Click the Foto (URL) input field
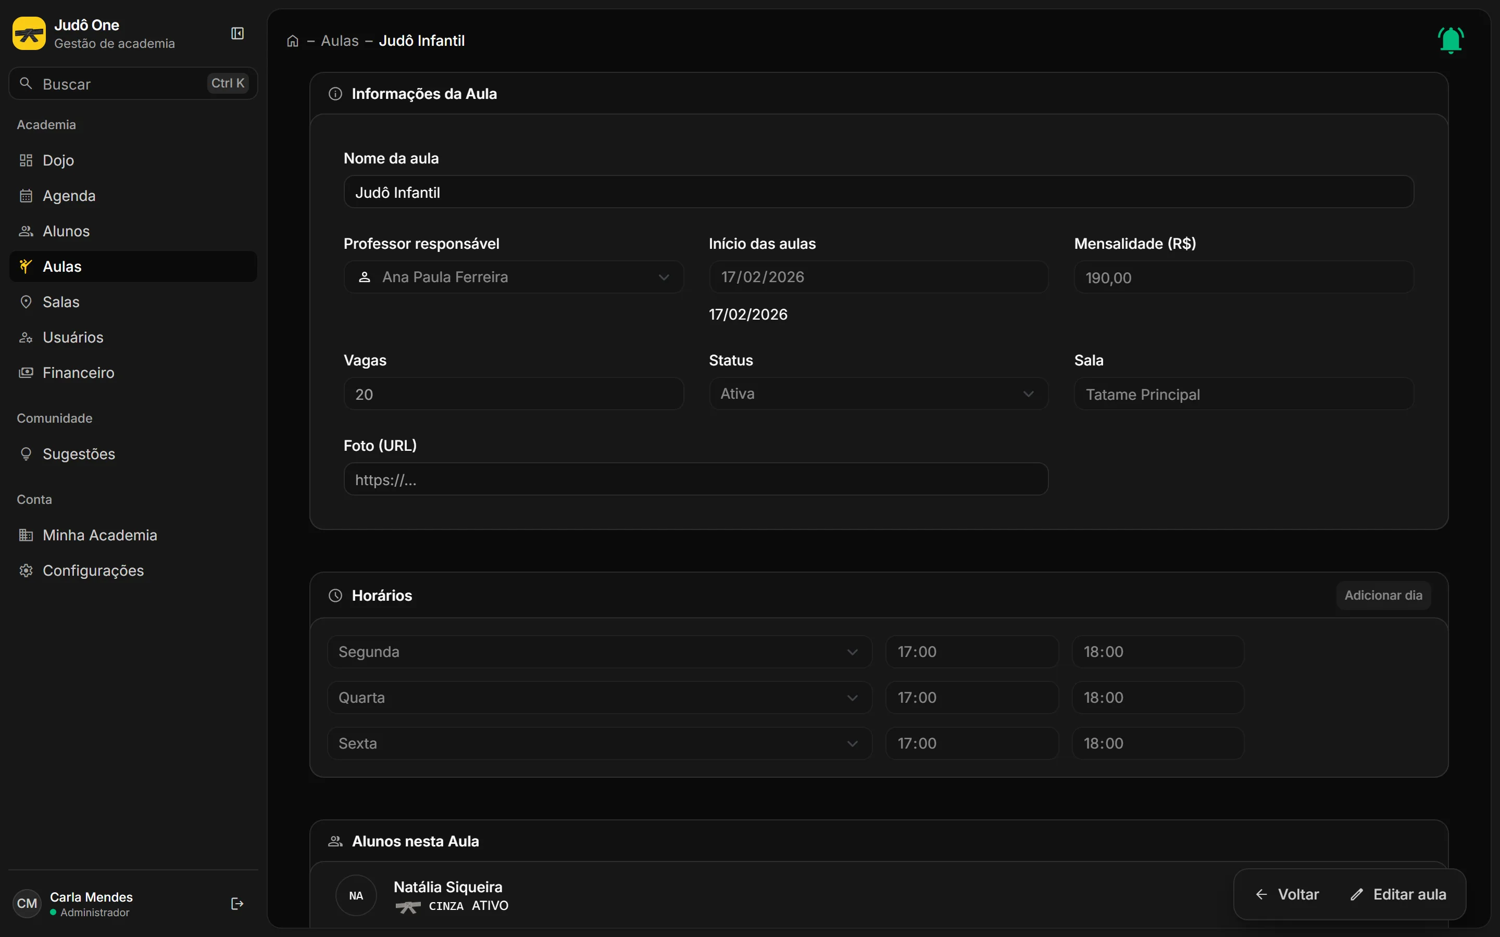 point(696,479)
